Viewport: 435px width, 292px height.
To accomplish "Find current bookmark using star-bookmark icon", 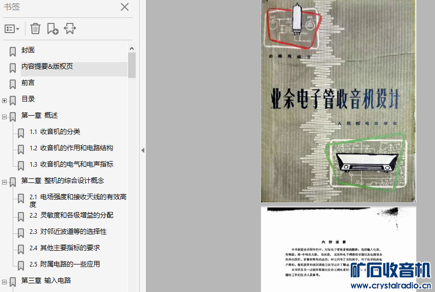I will 70,29.
